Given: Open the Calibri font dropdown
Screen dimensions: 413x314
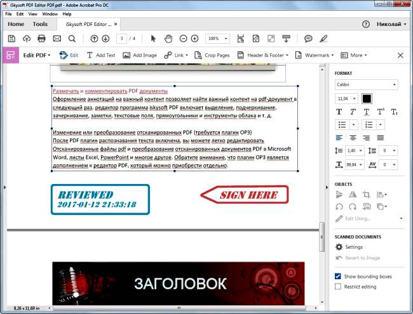Looking at the screenshot, I should pyautogui.click(x=366, y=84).
